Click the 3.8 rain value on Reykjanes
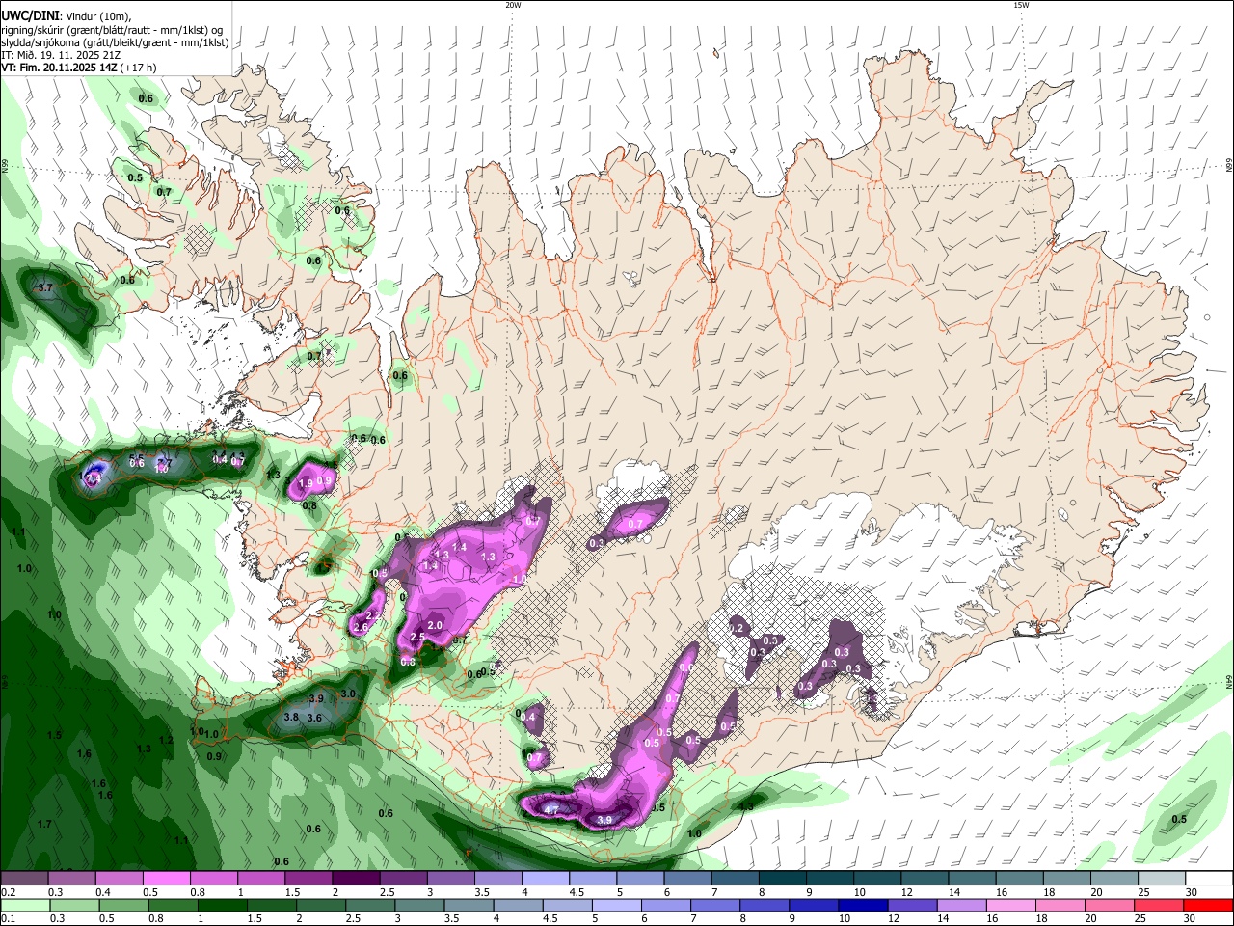This screenshot has width=1234, height=926. pyautogui.click(x=291, y=717)
